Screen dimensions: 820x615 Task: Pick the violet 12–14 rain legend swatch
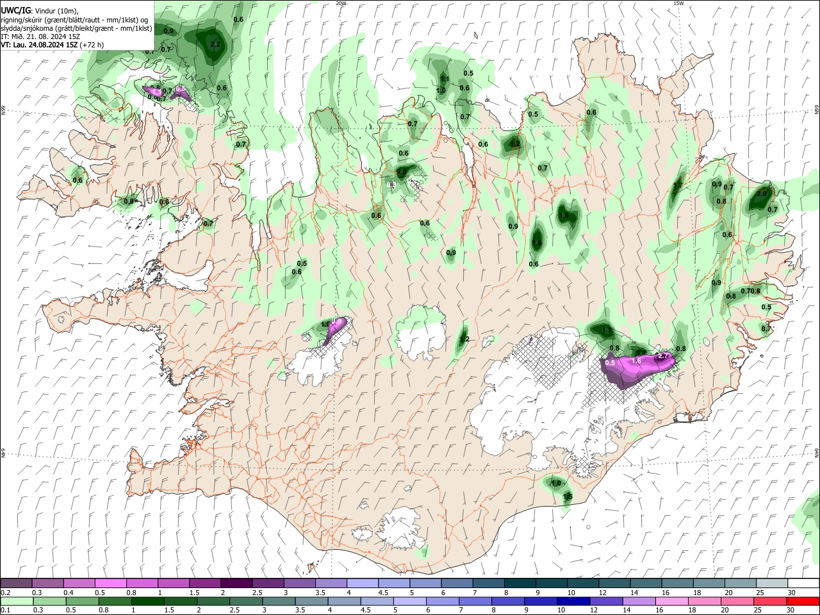(x=605, y=601)
